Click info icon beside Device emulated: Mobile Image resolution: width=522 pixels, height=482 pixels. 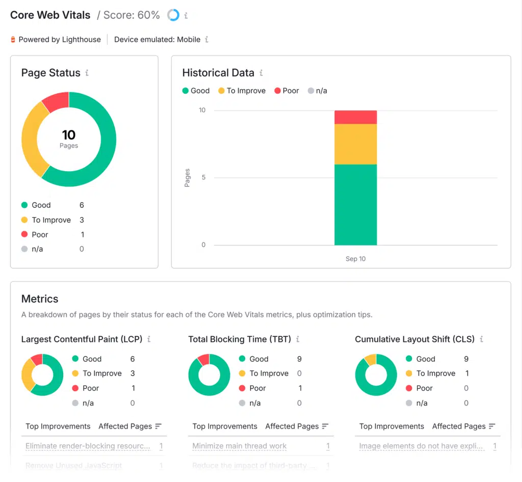(206, 39)
